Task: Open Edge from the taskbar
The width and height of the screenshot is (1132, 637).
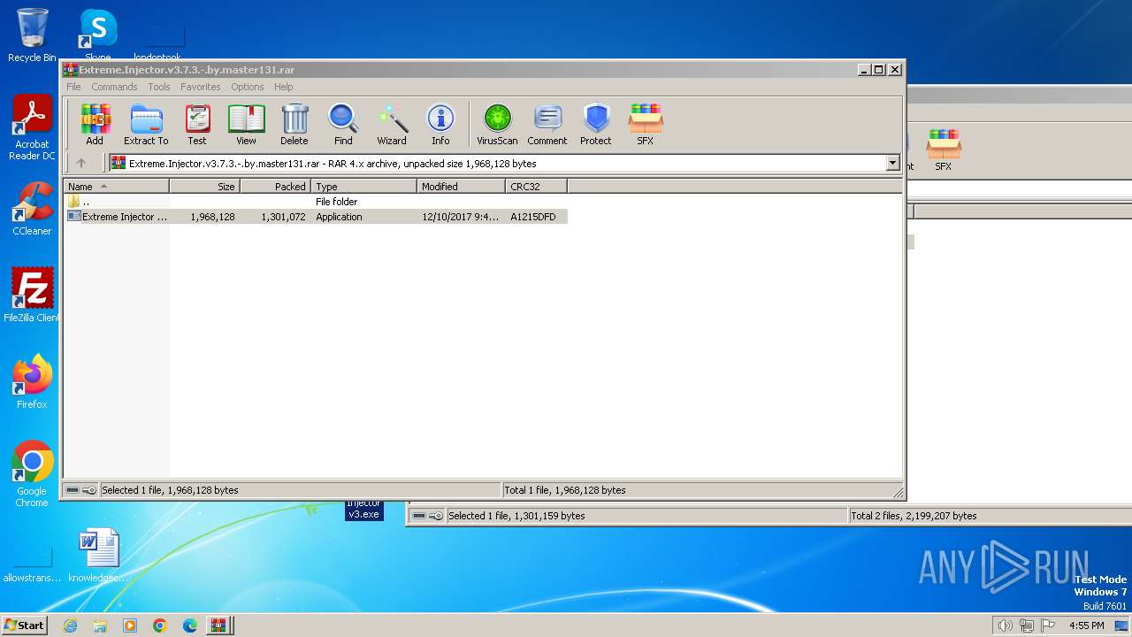Action: [189, 625]
